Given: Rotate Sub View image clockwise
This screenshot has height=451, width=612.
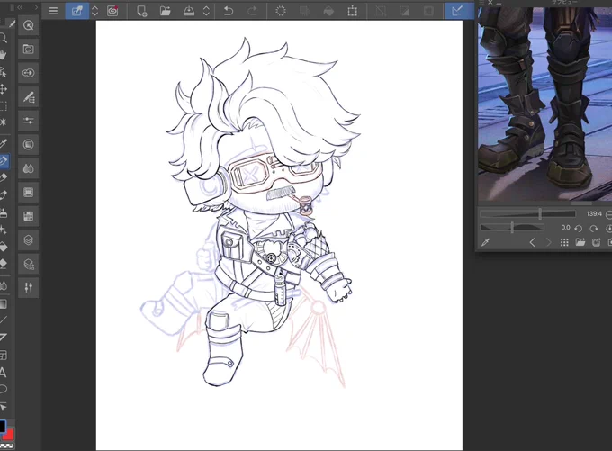Looking at the screenshot, I should pyautogui.click(x=594, y=229).
